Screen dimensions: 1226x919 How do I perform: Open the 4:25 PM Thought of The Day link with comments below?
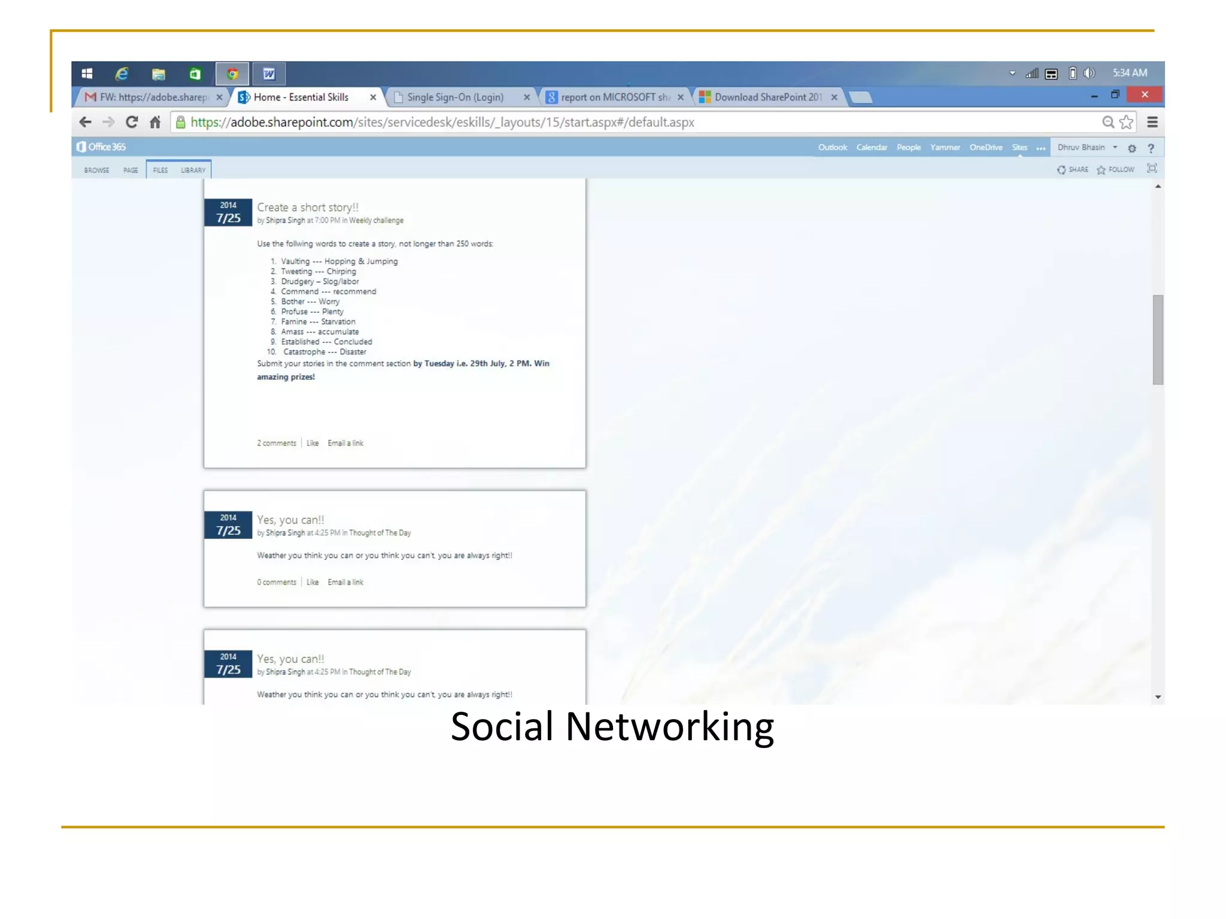pos(380,533)
